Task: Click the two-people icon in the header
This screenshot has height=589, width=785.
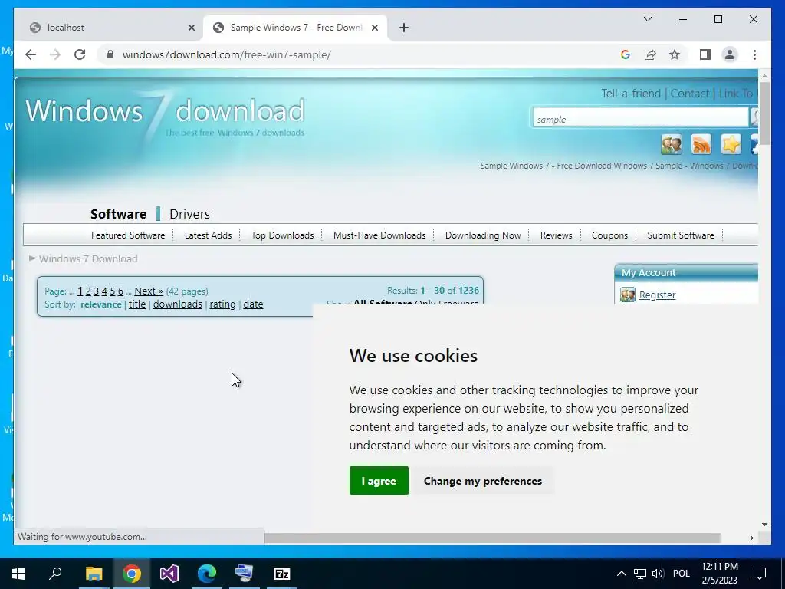Action: point(671,144)
